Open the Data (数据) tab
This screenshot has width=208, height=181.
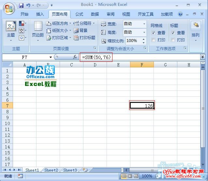pos(95,14)
